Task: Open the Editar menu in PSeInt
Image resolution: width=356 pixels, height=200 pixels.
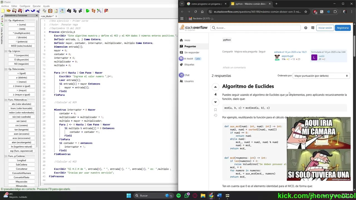Action: pos(14,6)
